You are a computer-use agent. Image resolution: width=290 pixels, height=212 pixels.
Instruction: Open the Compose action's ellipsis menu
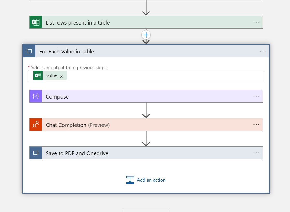(256, 96)
